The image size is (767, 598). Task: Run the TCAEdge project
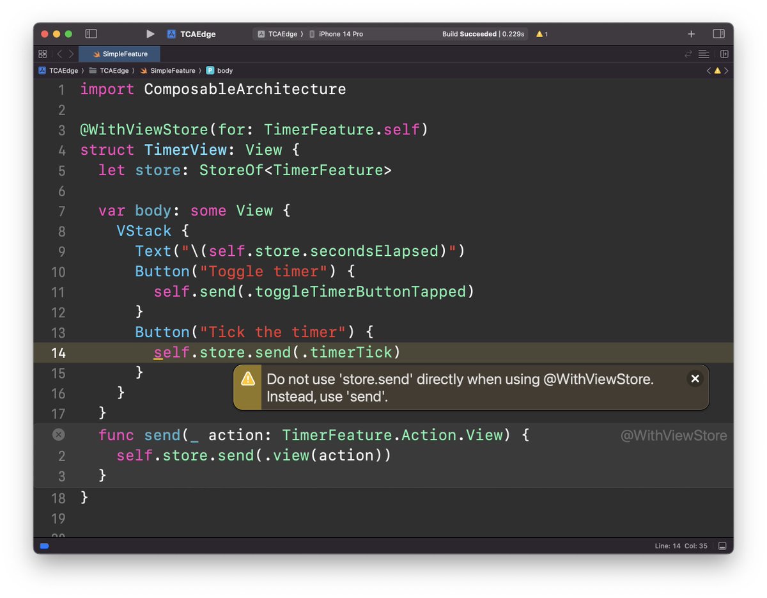pos(150,34)
